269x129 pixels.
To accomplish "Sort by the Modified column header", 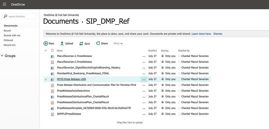I will 153,51.
